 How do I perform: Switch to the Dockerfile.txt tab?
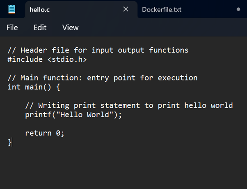pos(161,9)
